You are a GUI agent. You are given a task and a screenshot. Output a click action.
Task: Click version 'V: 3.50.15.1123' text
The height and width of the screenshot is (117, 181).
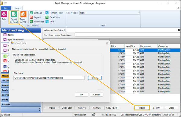click(109, 115)
